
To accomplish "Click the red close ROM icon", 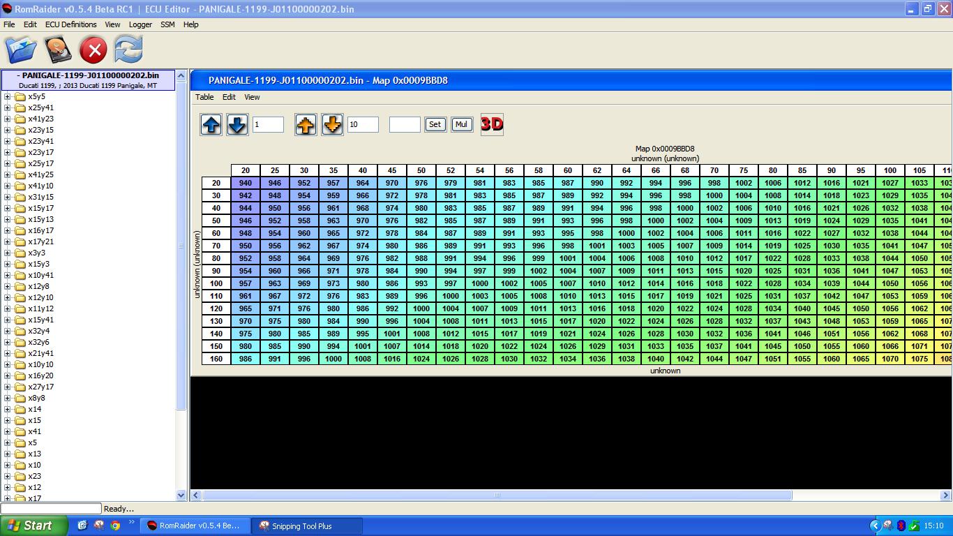I will (x=93, y=50).
